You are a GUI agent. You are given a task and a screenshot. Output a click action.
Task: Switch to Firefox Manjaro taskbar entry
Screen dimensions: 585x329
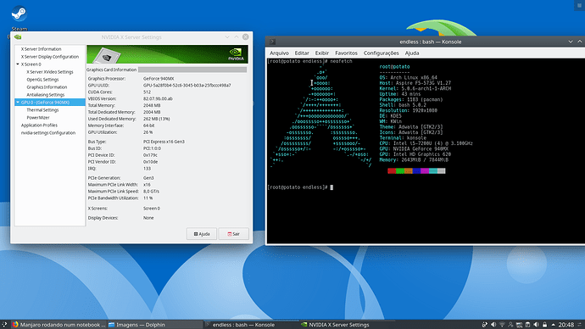point(58,325)
